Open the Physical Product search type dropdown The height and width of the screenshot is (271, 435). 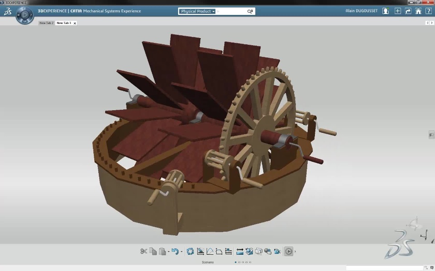click(197, 11)
